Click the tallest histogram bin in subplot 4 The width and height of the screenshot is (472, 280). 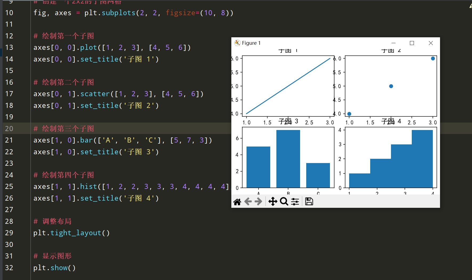point(422,159)
